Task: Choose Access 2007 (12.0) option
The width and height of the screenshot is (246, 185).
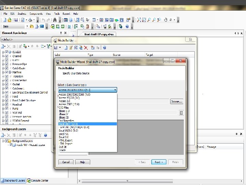Action: point(88,104)
